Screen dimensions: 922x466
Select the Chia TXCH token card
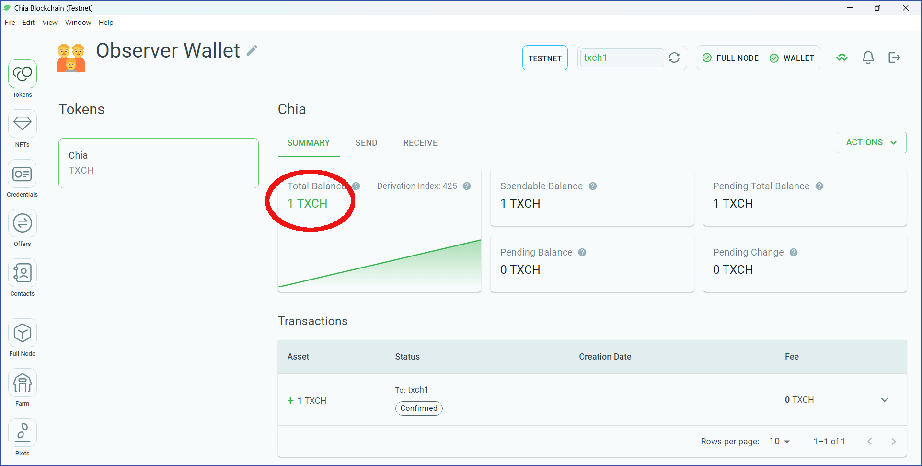pyautogui.click(x=158, y=163)
